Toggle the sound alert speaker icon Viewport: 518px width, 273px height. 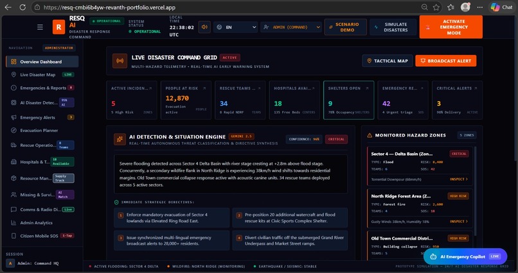coord(204,27)
